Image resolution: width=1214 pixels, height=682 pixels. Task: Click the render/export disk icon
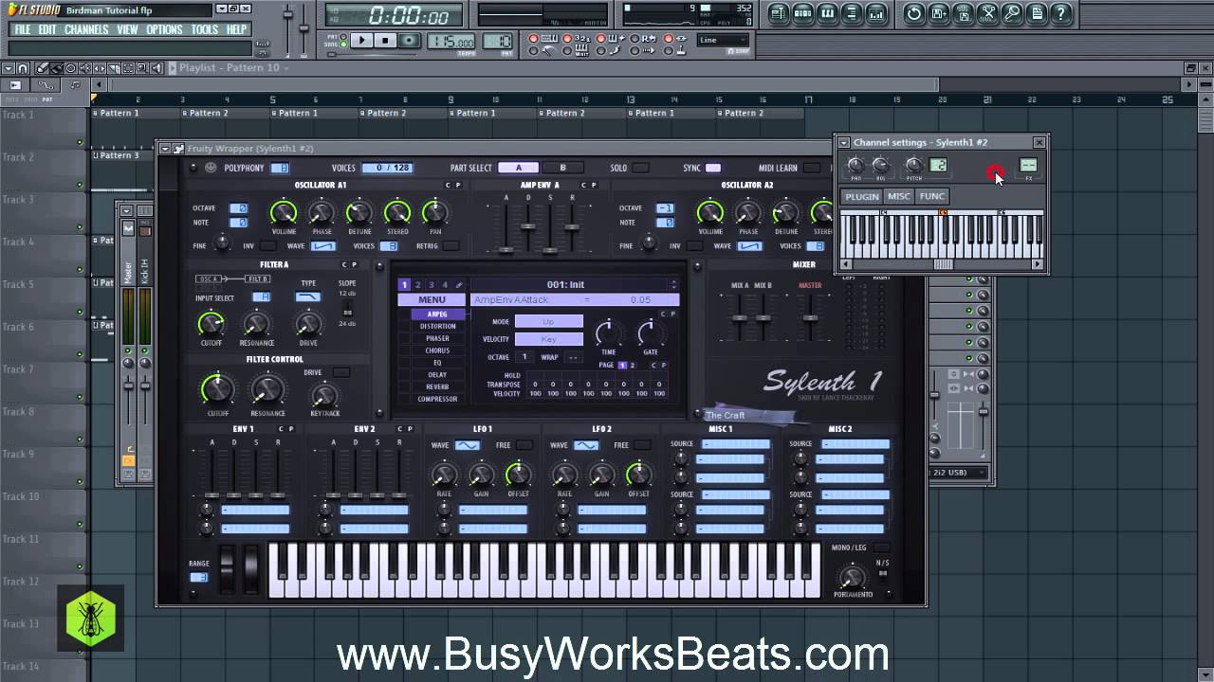tap(965, 14)
